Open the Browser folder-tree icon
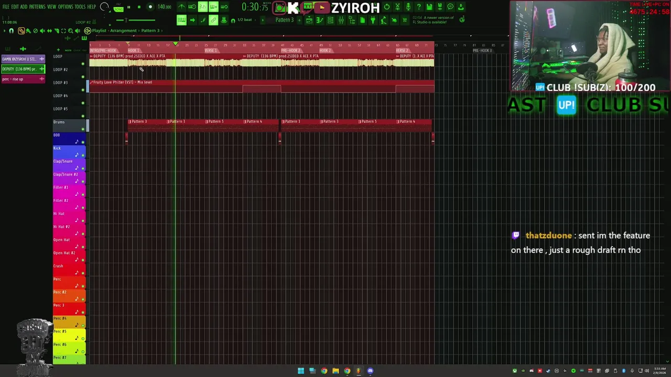 coord(351,20)
